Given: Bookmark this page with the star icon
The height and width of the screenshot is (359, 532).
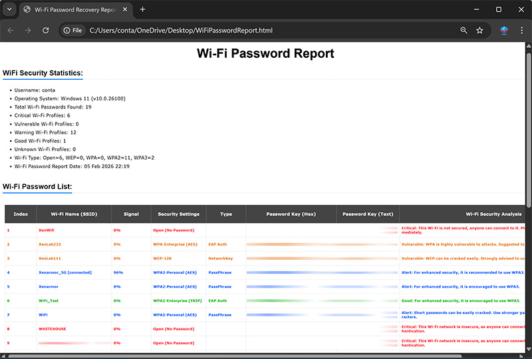Looking at the screenshot, I should pyautogui.click(x=479, y=31).
